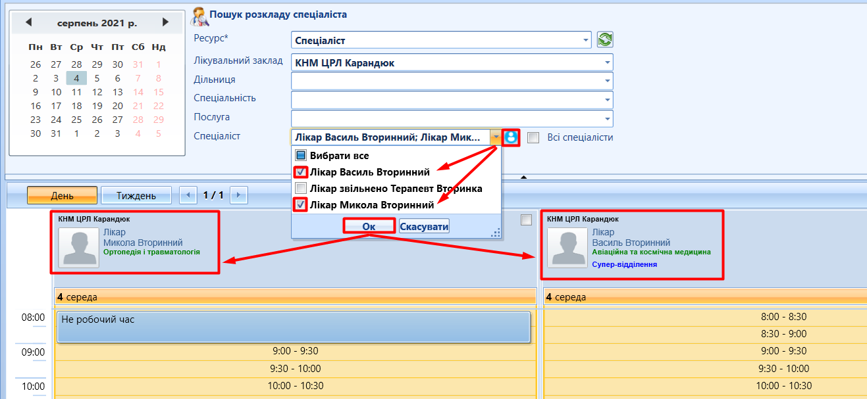Image resolution: width=867 pixels, height=399 pixels.
Task: Open the Дільниця dropdown
Action: click(607, 81)
